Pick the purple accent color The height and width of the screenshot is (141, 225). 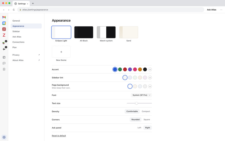(x=130, y=69)
